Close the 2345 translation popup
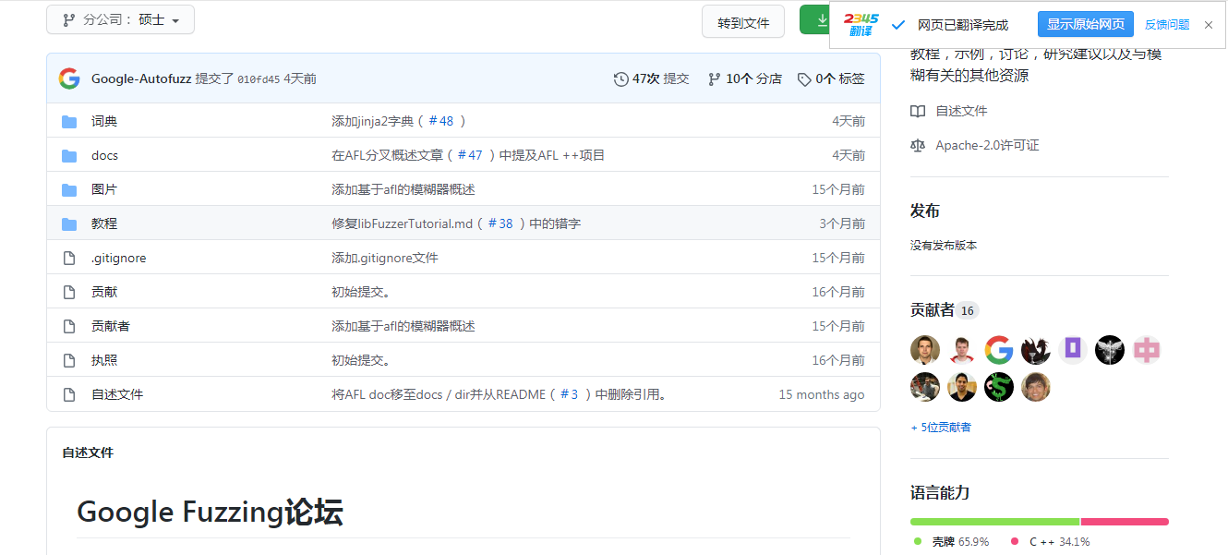The image size is (1228, 555). (x=1209, y=25)
